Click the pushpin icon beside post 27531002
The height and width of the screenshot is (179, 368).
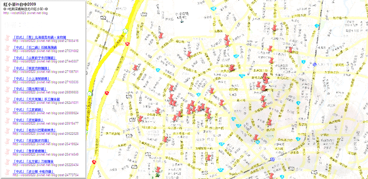click(x=8, y=48)
